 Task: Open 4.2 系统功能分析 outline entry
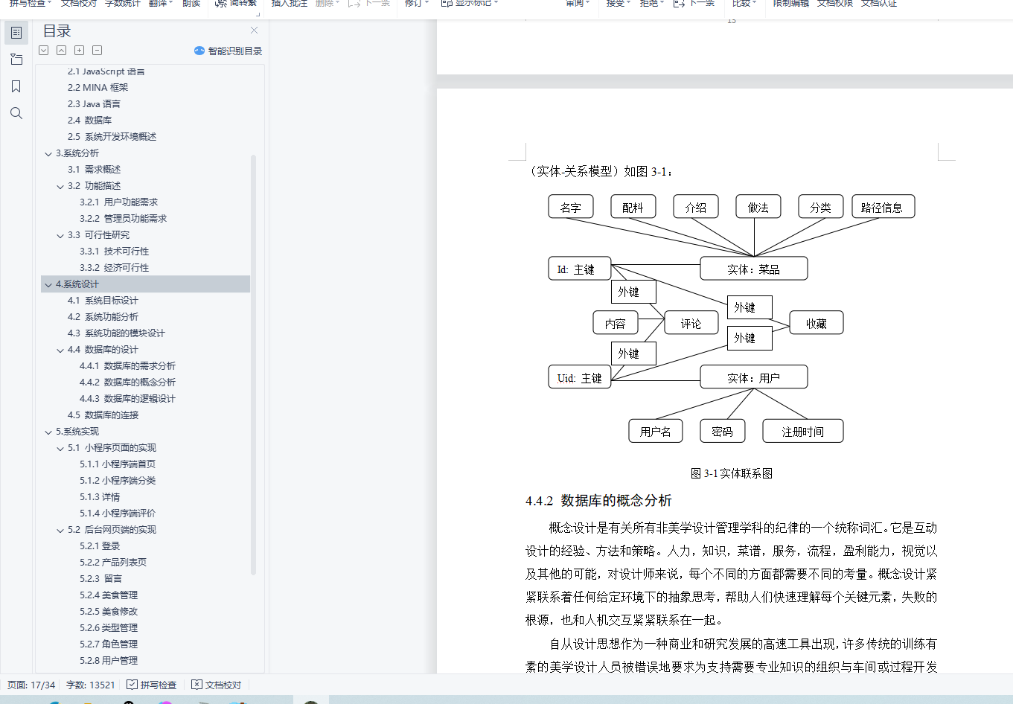(103, 317)
